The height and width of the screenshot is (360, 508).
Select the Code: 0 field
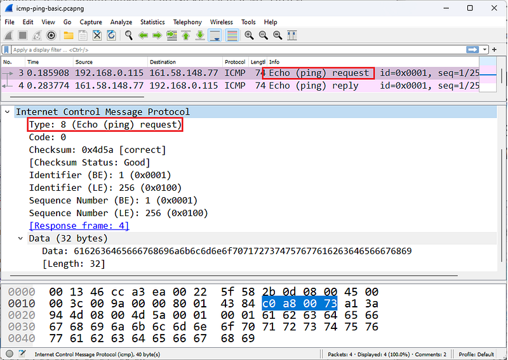[47, 137]
